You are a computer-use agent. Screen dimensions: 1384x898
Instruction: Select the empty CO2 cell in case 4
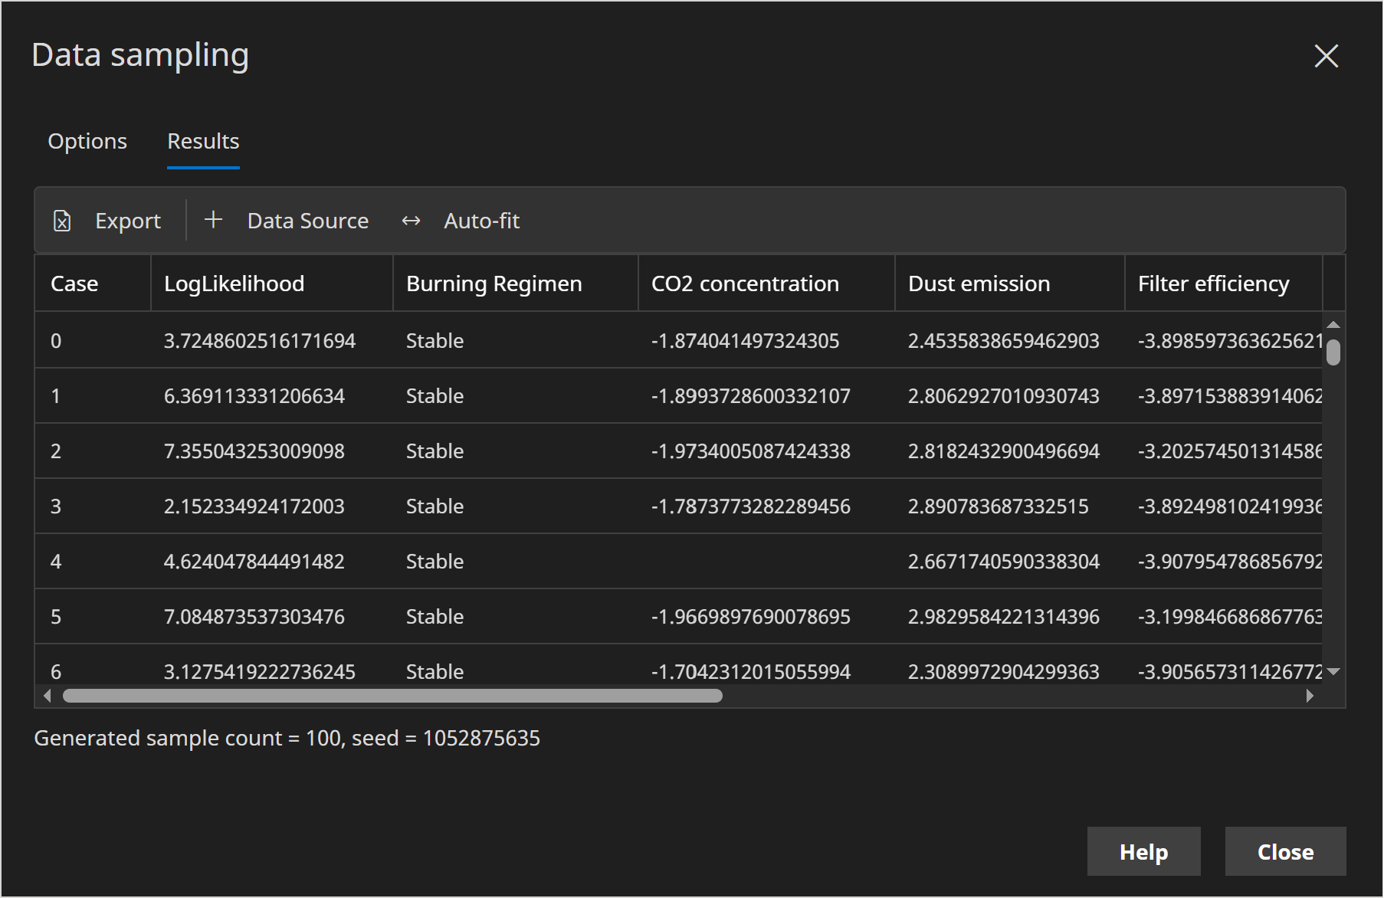pos(766,562)
